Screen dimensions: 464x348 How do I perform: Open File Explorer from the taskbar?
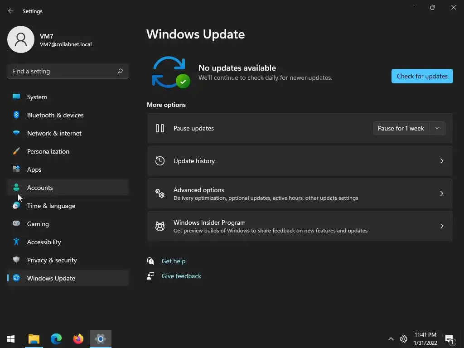point(34,338)
